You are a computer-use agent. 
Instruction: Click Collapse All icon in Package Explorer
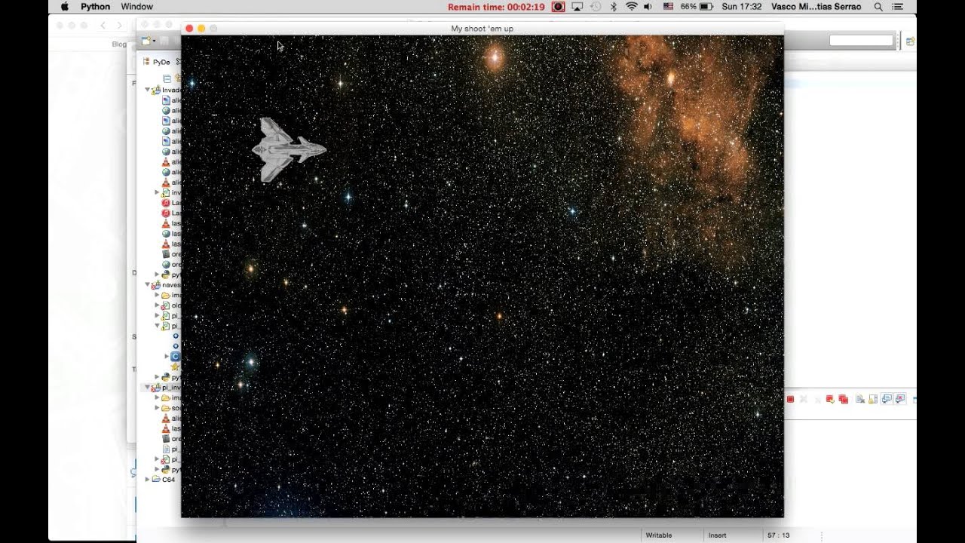167,78
